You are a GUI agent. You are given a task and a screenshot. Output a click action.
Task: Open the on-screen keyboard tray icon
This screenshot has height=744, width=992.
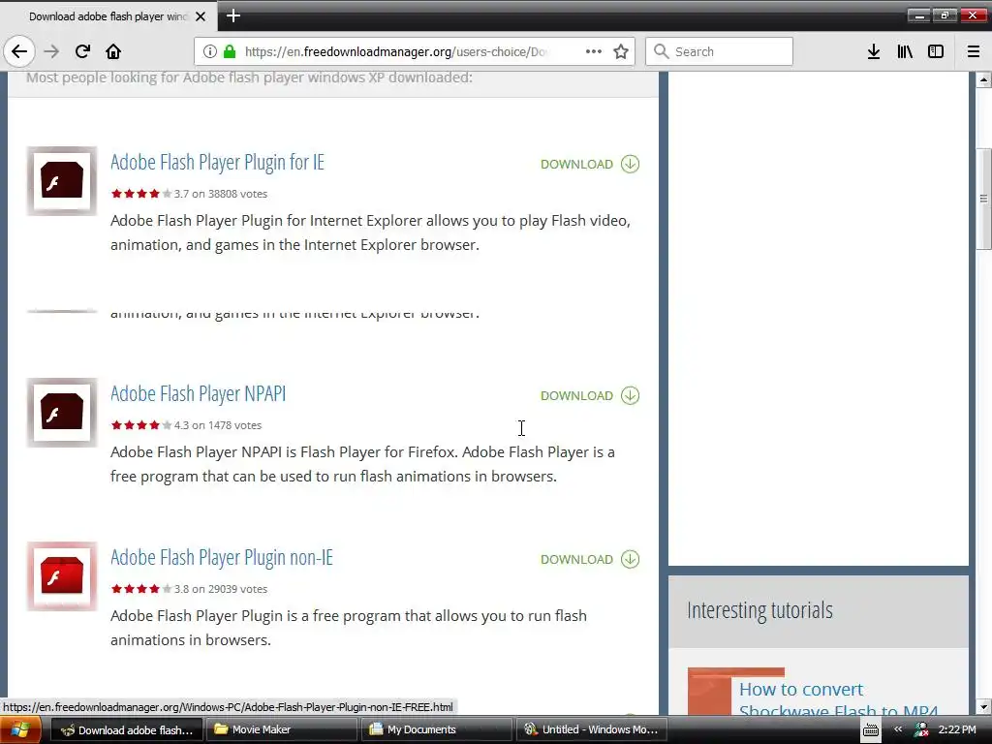[x=871, y=730]
